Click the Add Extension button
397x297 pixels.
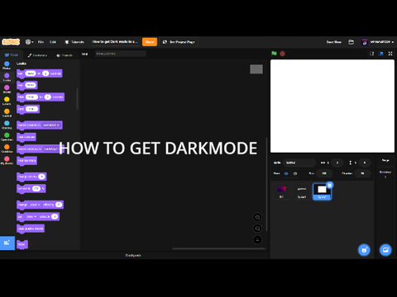tap(7, 243)
